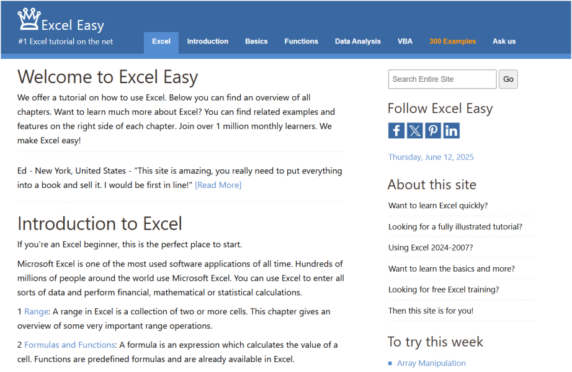Click the Array Manipulation link
Screen dimensions: 572x372
431,363
